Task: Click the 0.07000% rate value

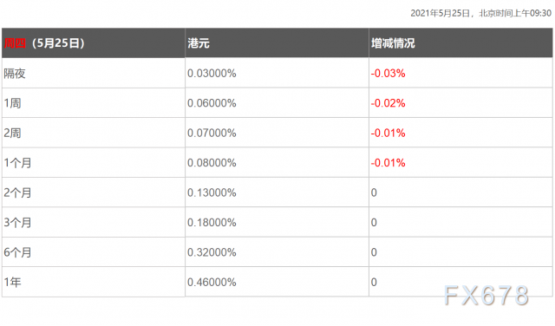Action: 212,134
